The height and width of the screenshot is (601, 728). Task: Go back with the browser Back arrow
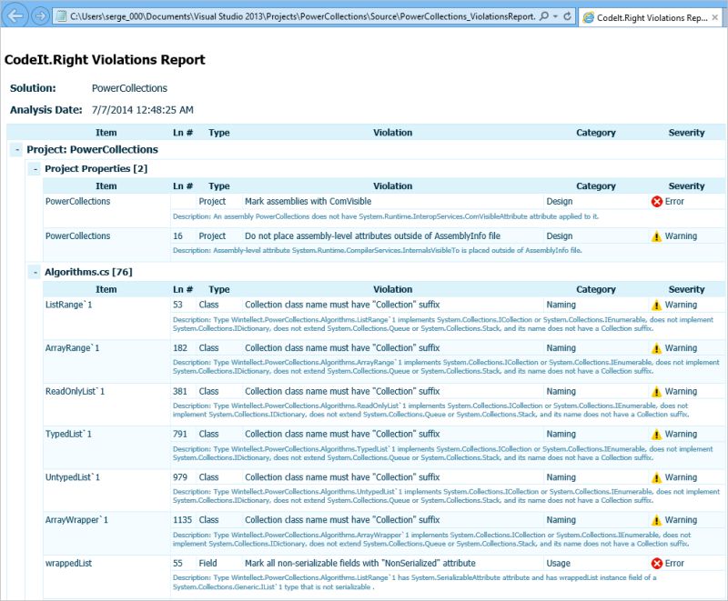(15, 16)
